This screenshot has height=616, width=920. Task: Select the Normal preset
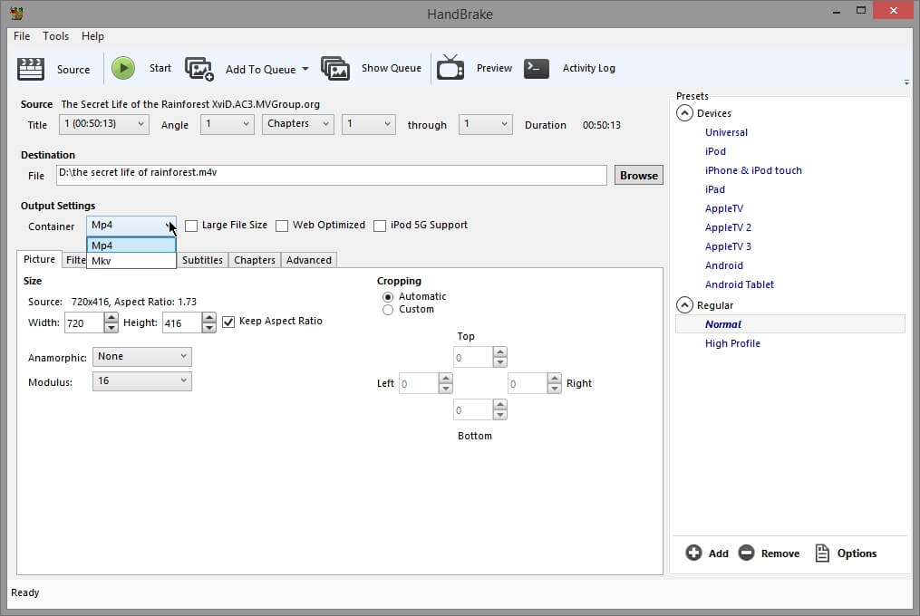[789, 324]
